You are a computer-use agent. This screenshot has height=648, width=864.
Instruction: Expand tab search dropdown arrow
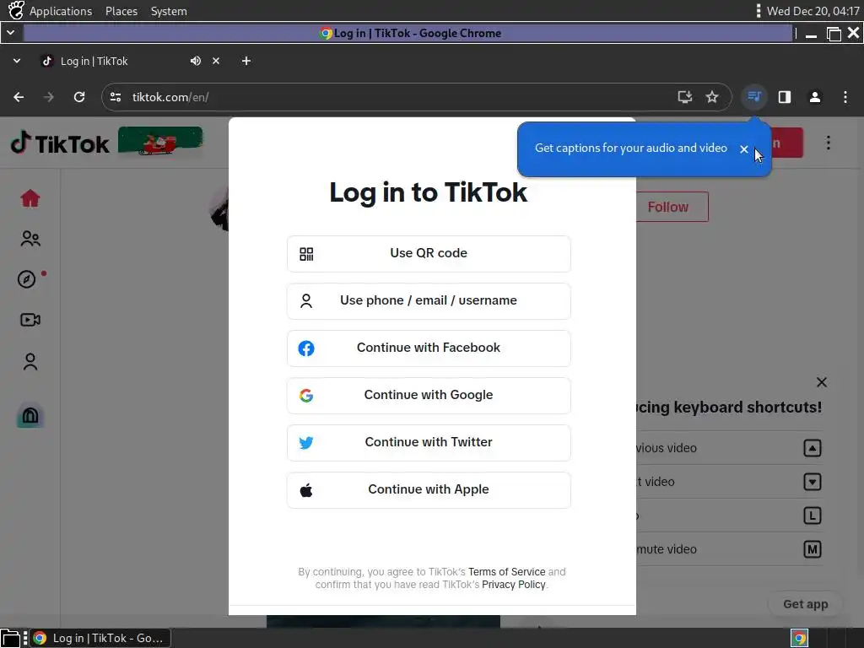(17, 61)
